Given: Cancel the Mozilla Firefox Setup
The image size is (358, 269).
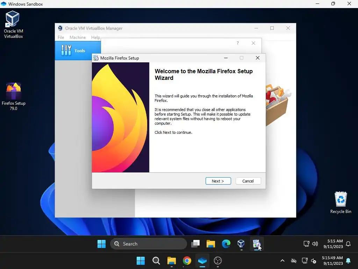Looking at the screenshot, I should pos(248,181).
